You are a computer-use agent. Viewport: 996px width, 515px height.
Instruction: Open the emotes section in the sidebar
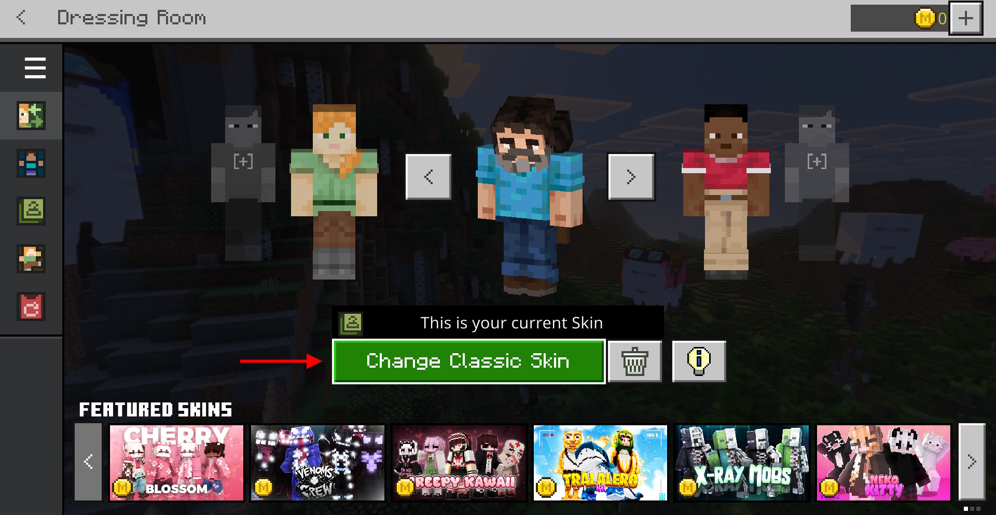coord(31,259)
